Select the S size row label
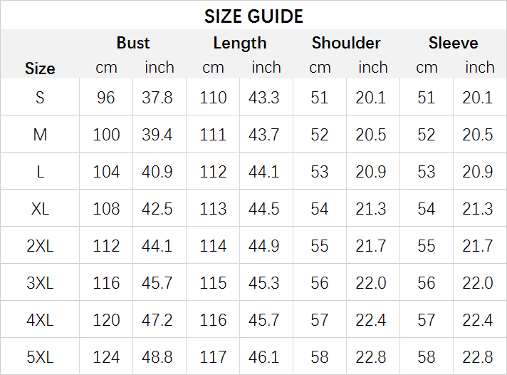 (x=40, y=98)
